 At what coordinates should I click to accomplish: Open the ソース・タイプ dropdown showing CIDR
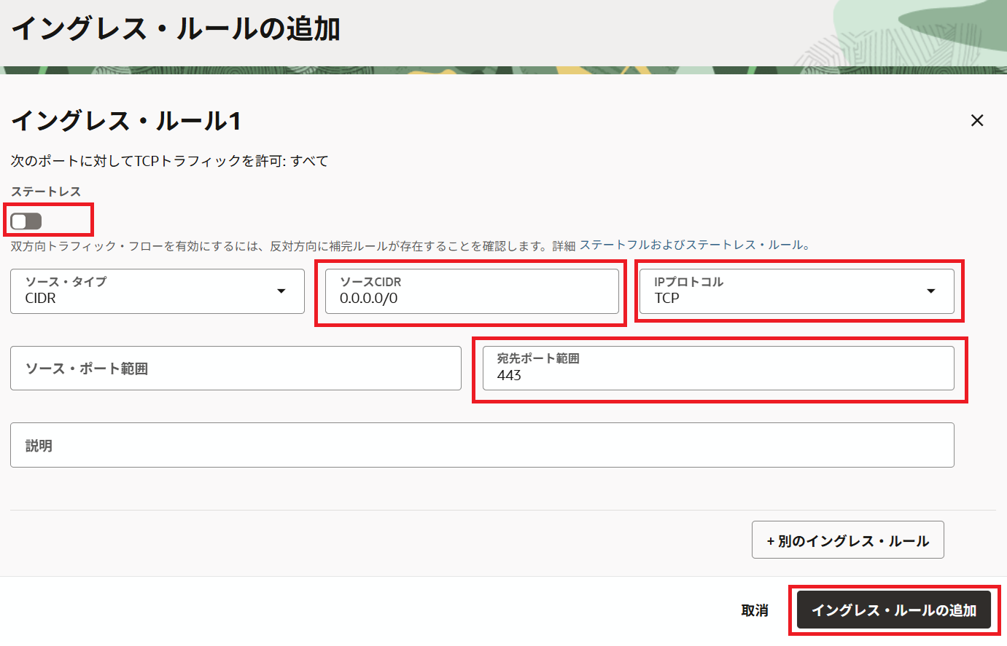[x=157, y=291]
